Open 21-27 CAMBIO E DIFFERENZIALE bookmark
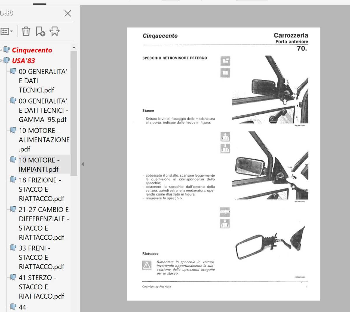The width and height of the screenshot is (350, 312). pyautogui.click(x=44, y=223)
